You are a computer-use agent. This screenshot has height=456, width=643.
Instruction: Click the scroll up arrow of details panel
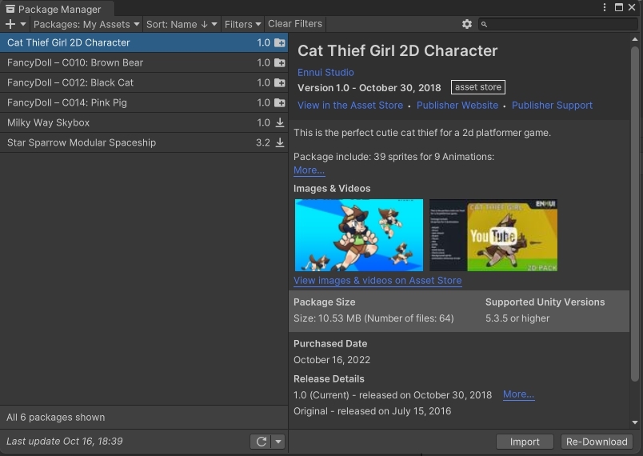[635, 39]
